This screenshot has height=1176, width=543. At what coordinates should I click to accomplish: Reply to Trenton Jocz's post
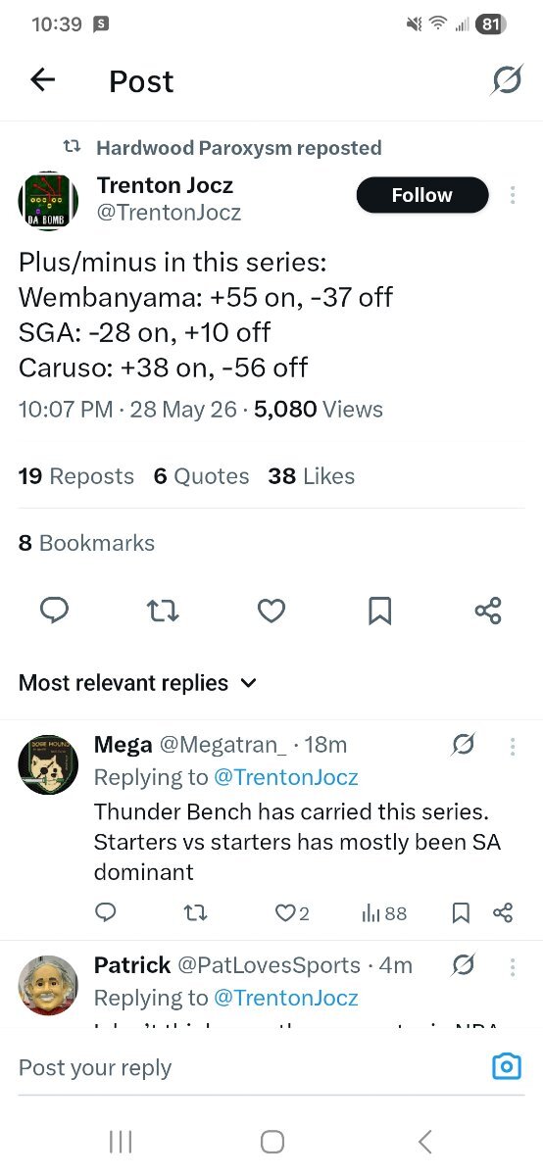pos(54,612)
